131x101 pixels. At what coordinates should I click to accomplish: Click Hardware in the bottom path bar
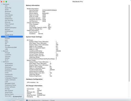click(45, 100)
